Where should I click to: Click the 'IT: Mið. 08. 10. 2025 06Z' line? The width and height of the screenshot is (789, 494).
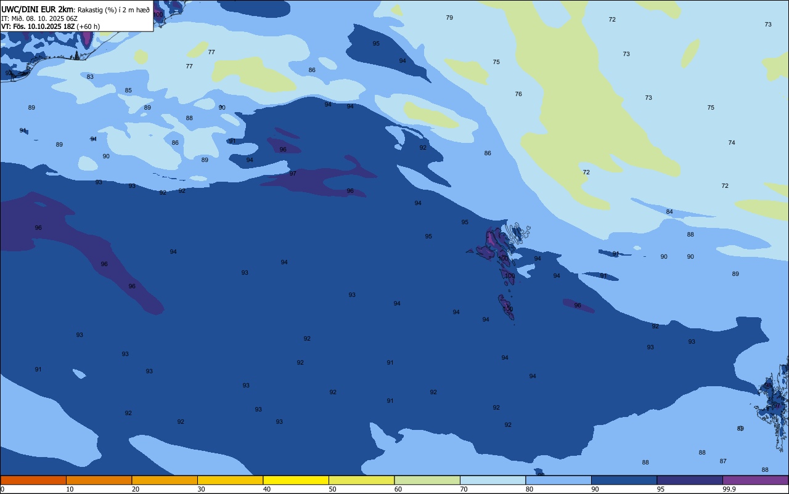[x=39, y=18]
